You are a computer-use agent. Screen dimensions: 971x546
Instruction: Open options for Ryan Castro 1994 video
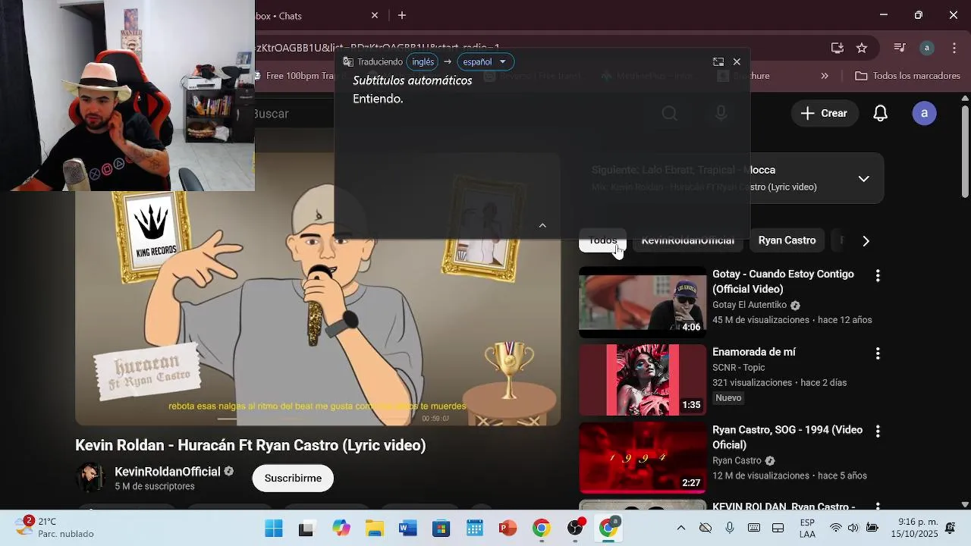click(x=878, y=431)
